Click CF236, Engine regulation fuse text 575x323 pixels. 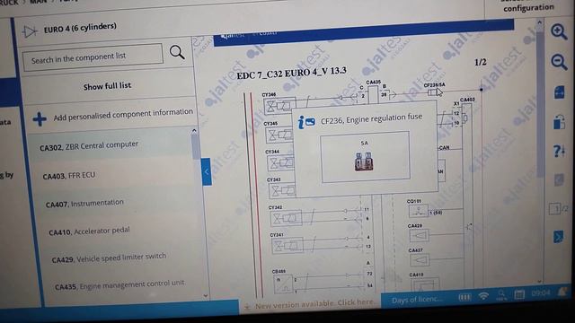tap(371, 118)
